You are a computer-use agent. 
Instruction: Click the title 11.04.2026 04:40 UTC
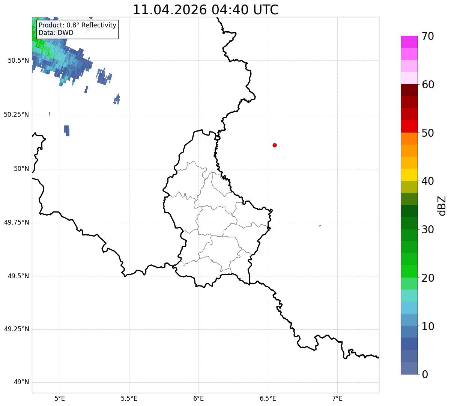pos(206,10)
